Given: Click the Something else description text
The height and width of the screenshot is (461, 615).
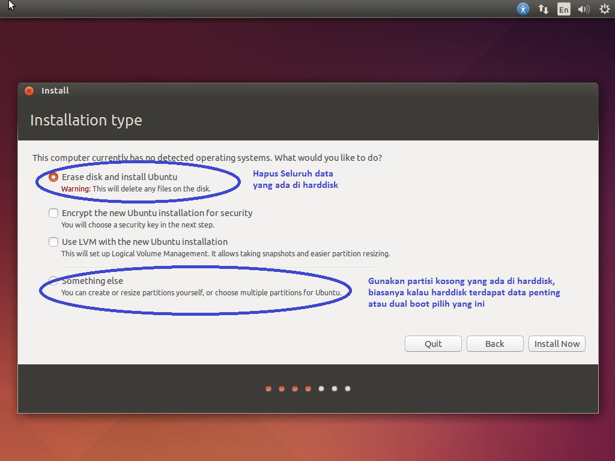Looking at the screenshot, I should [194, 292].
